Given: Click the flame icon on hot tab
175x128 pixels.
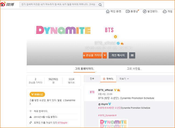Looking at the screenshot, I should (104, 79).
